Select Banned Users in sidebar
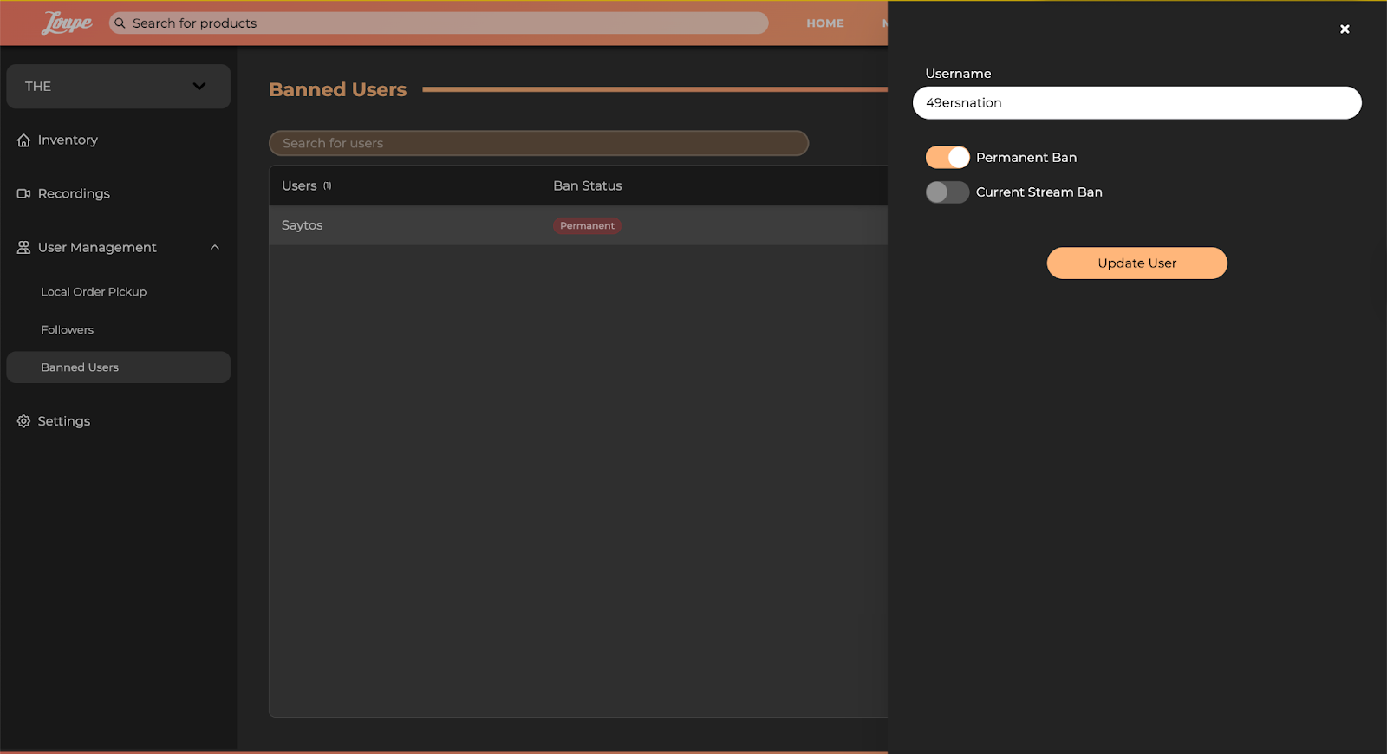 point(80,367)
